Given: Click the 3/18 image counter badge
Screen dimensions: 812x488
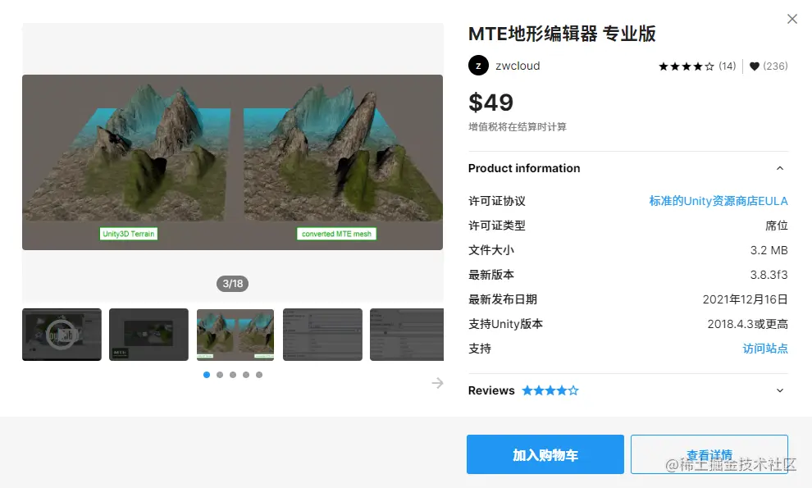Looking at the screenshot, I should point(232,284).
